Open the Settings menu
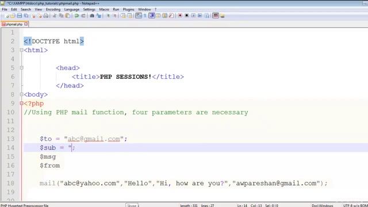Viewport: 368px width, 207px height. [89, 9]
